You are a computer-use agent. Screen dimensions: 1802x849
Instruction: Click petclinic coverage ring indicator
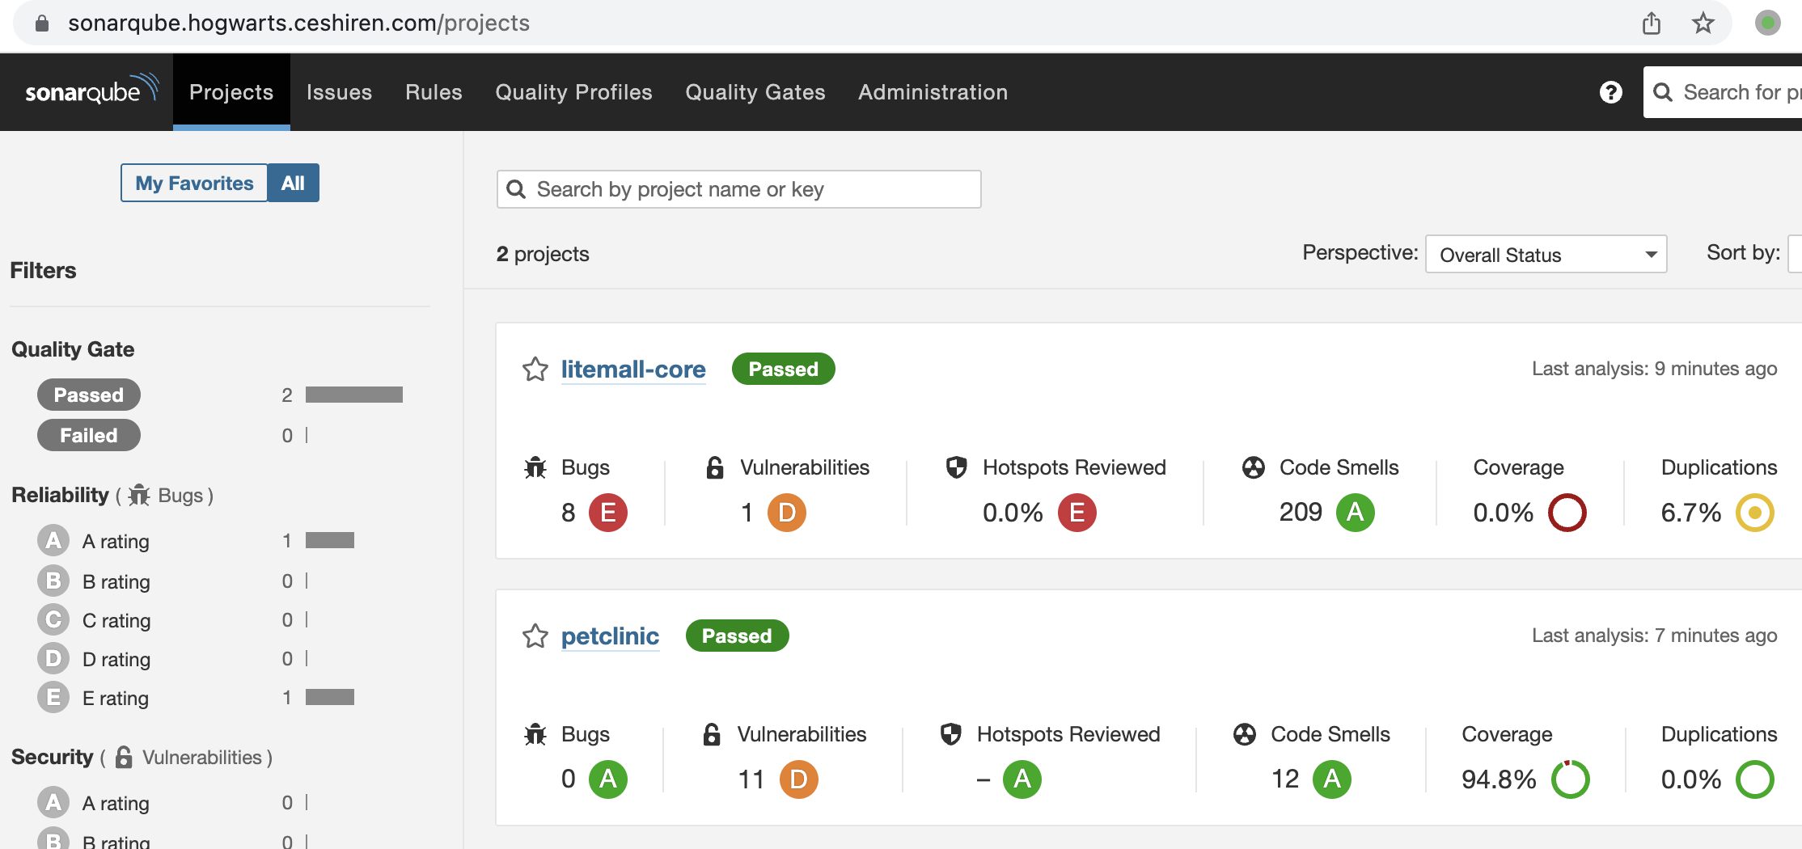tap(1571, 779)
